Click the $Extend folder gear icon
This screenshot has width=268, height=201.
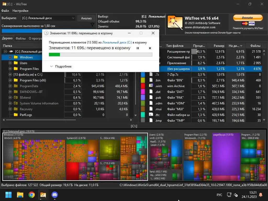coord(16,97)
